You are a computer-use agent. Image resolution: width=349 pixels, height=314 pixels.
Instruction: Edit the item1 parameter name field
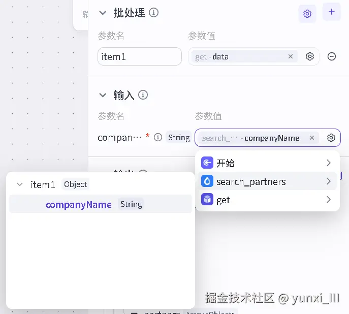(x=140, y=56)
